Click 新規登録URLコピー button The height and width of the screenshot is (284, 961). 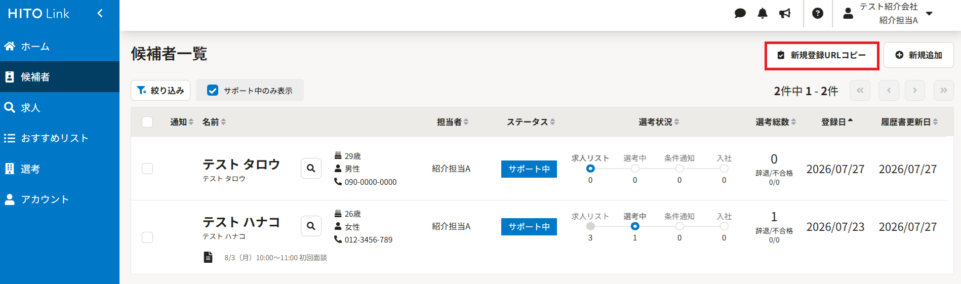coord(822,55)
